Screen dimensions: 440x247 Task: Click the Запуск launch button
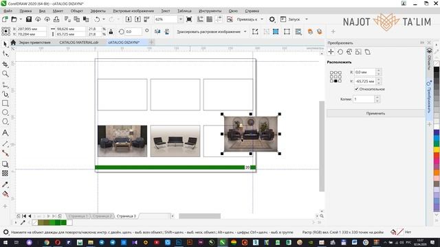[x=291, y=19]
